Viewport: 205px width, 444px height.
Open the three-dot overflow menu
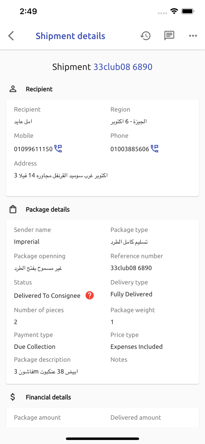[193, 36]
